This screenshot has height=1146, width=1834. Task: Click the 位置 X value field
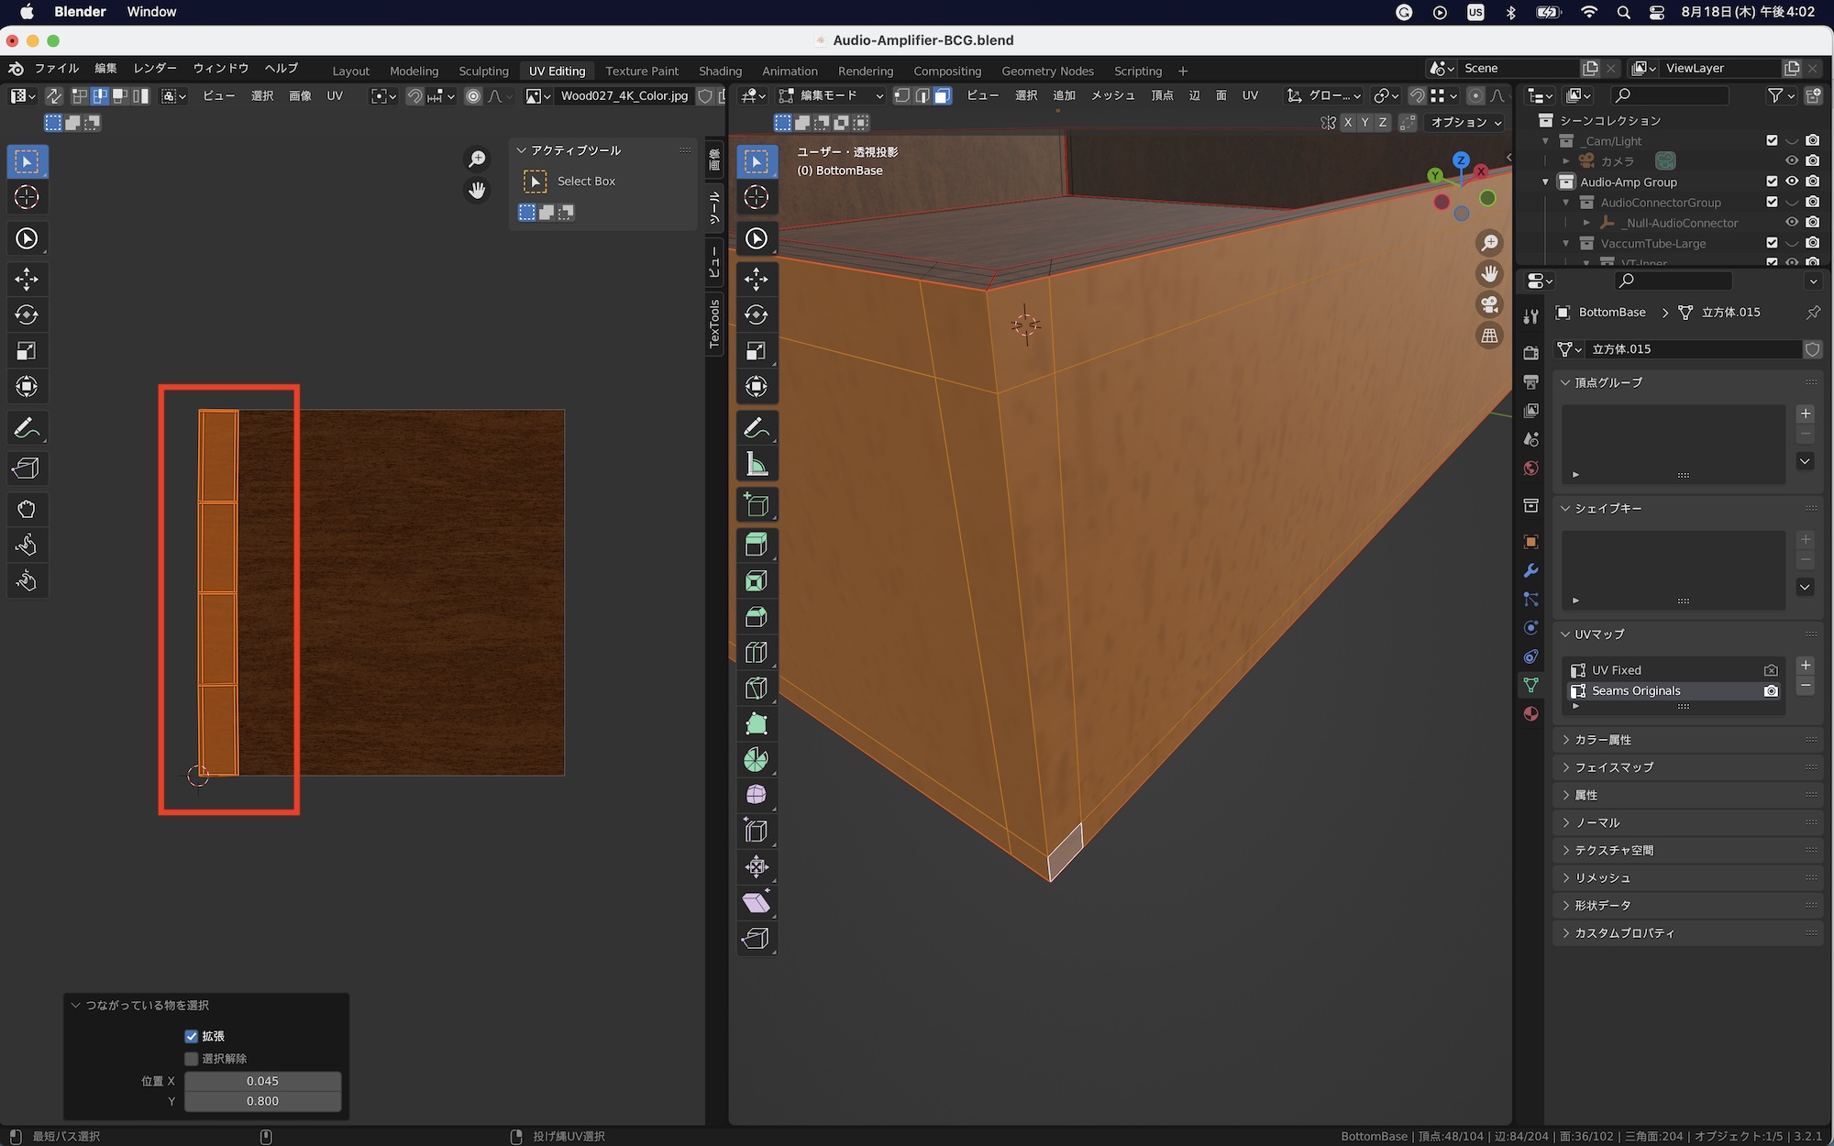pyautogui.click(x=262, y=1081)
